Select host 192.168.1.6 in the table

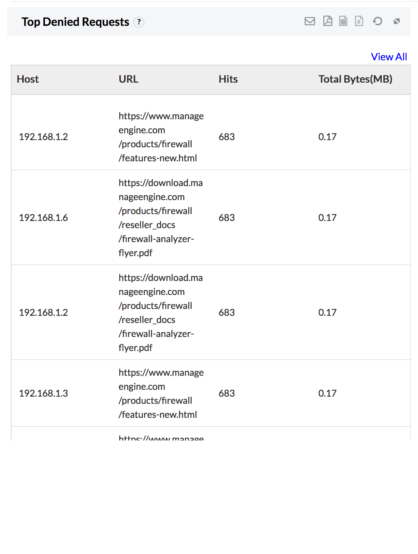point(44,217)
